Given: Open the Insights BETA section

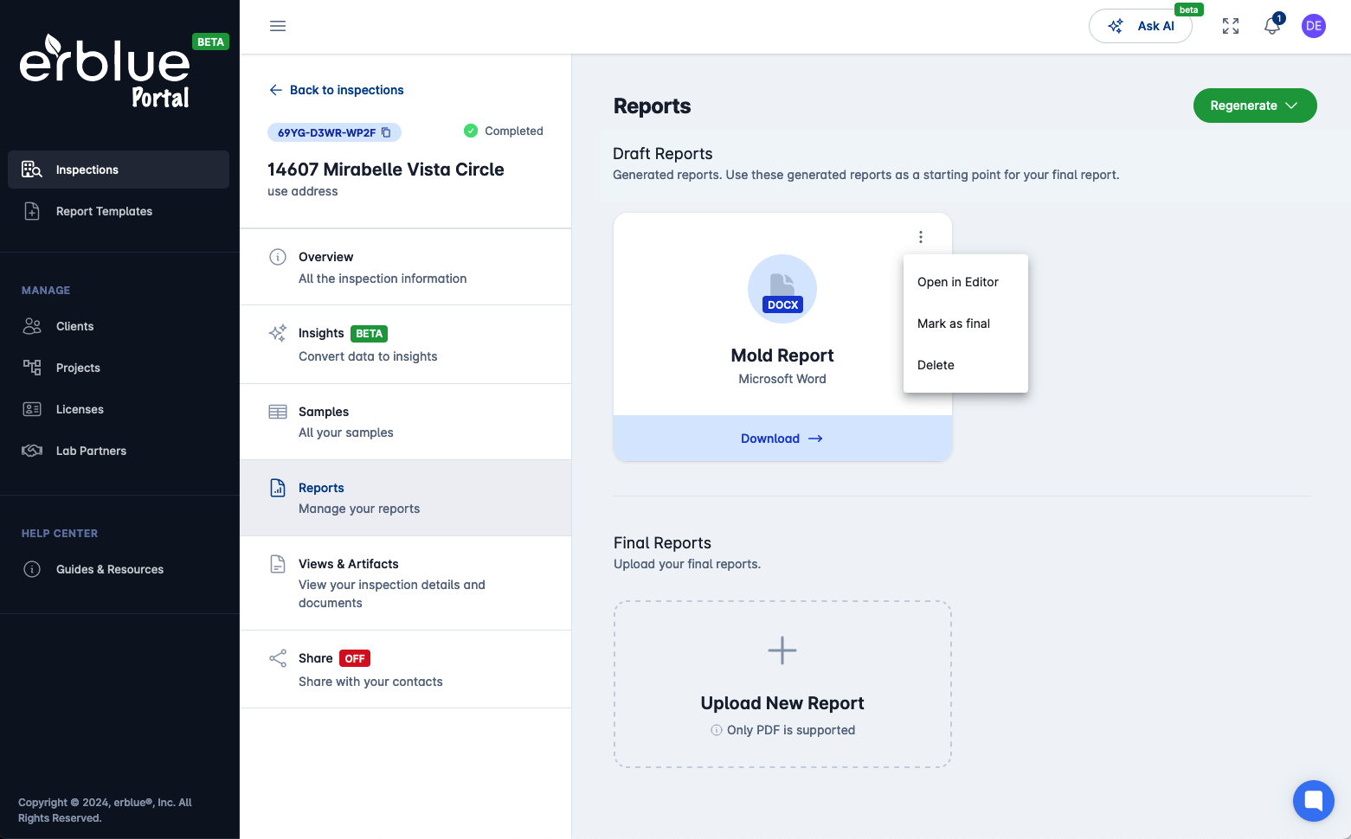Looking at the screenshot, I should tap(405, 344).
